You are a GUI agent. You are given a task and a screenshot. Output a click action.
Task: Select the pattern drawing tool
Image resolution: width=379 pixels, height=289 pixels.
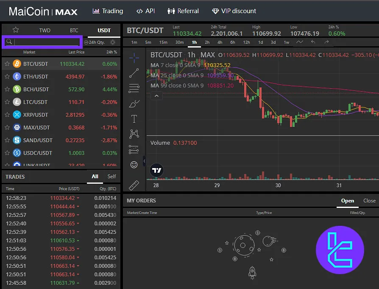(x=134, y=134)
